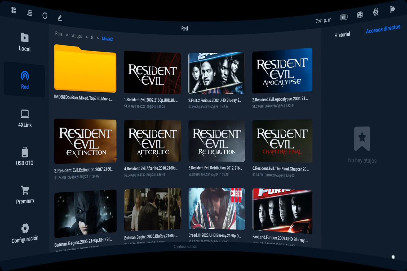Open the gallery icon in top bar
This screenshot has height=271, width=407.
point(360,15)
